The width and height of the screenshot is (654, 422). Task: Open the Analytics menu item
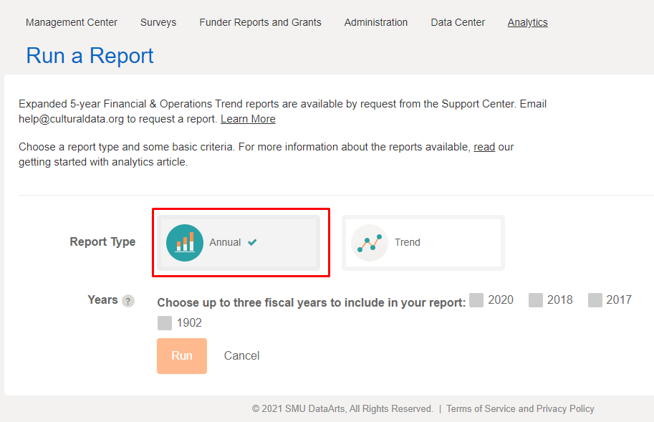click(x=527, y=22)
